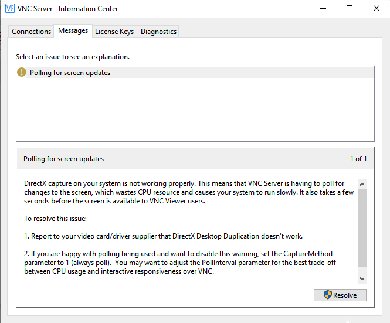Click the VNC Server - Information Center title
Screen dimensions: 390x323
click(67, 9)
